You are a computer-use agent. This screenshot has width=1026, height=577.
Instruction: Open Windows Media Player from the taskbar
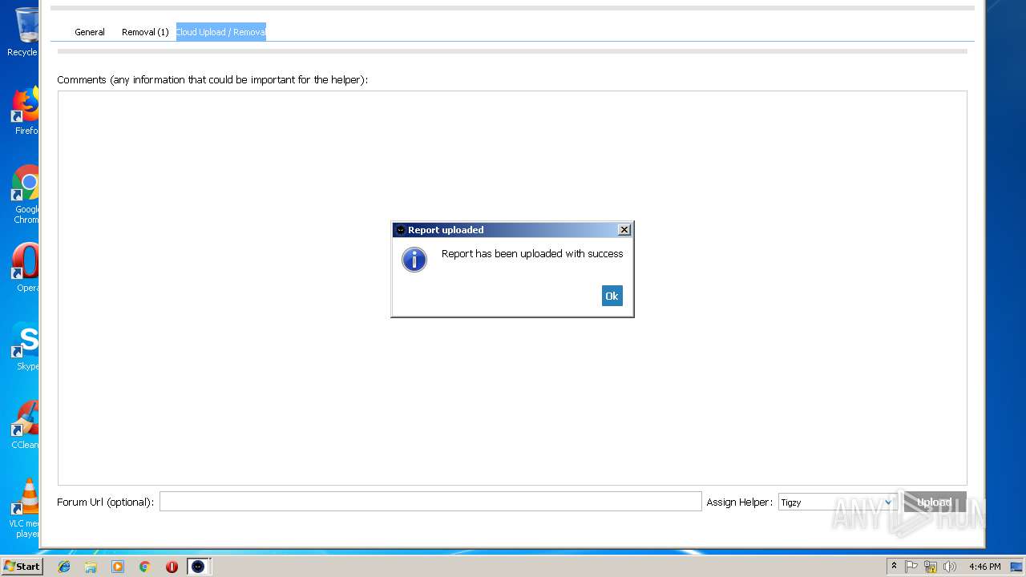tap(118, 567)
